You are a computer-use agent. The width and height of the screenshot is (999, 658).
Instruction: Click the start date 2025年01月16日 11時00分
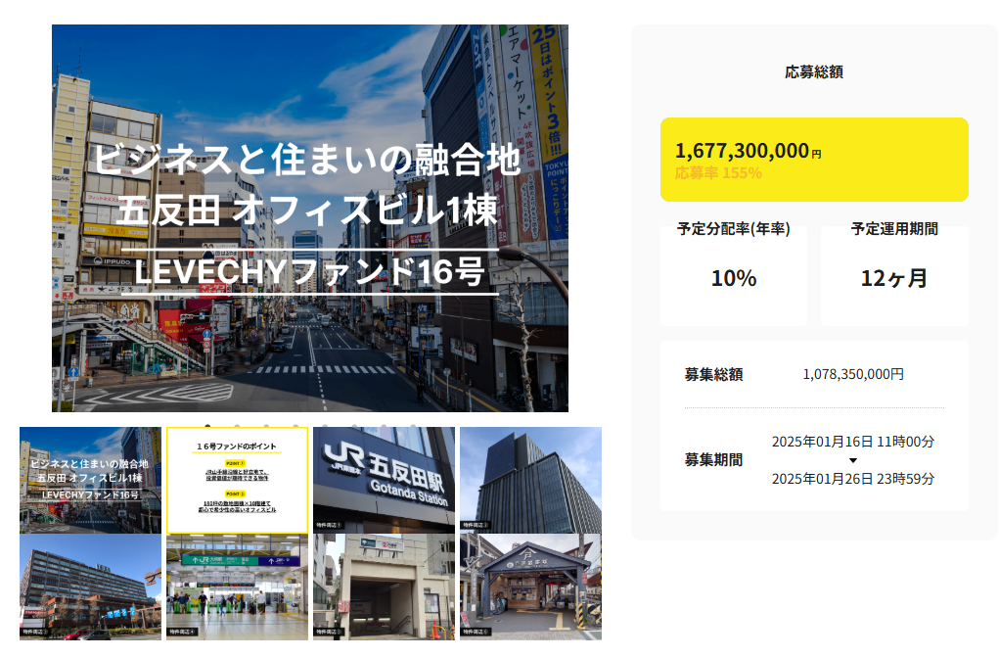(852, 442)
